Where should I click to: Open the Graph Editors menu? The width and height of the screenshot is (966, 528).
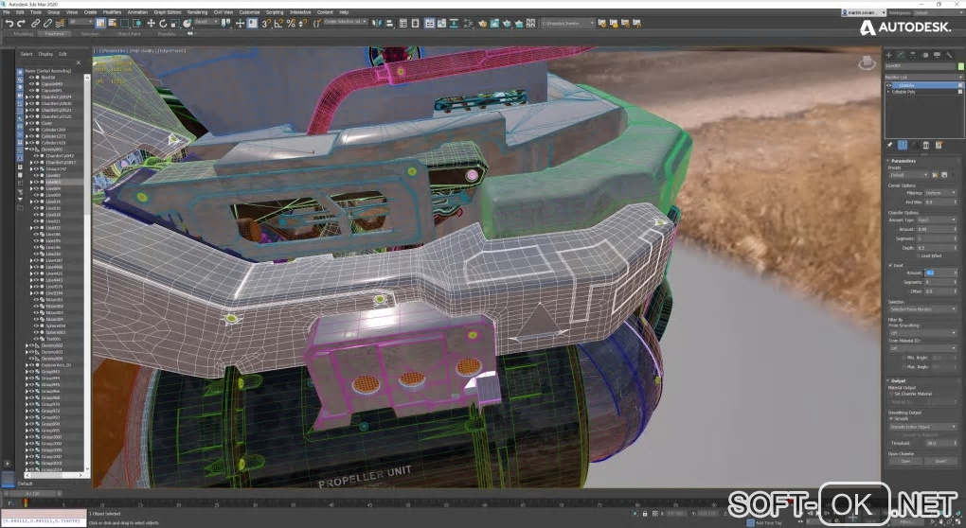tap(168, 12)
